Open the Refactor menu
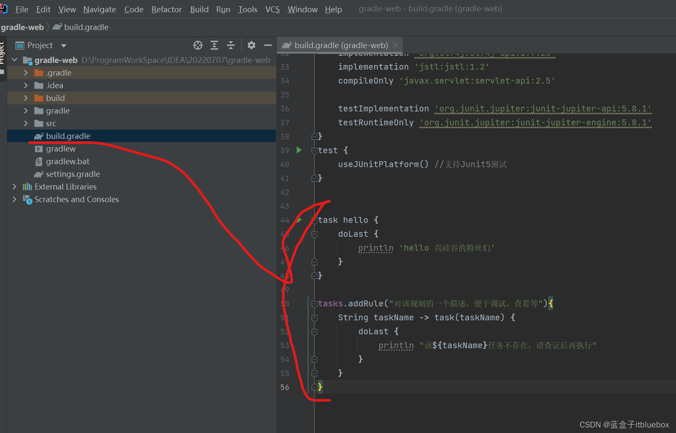 pyautogui.click(x=167, y=9)
